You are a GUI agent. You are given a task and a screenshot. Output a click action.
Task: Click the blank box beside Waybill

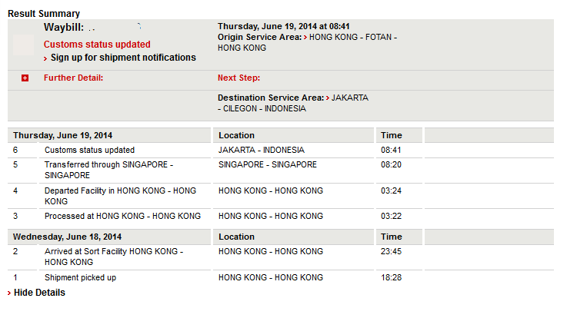24,45
